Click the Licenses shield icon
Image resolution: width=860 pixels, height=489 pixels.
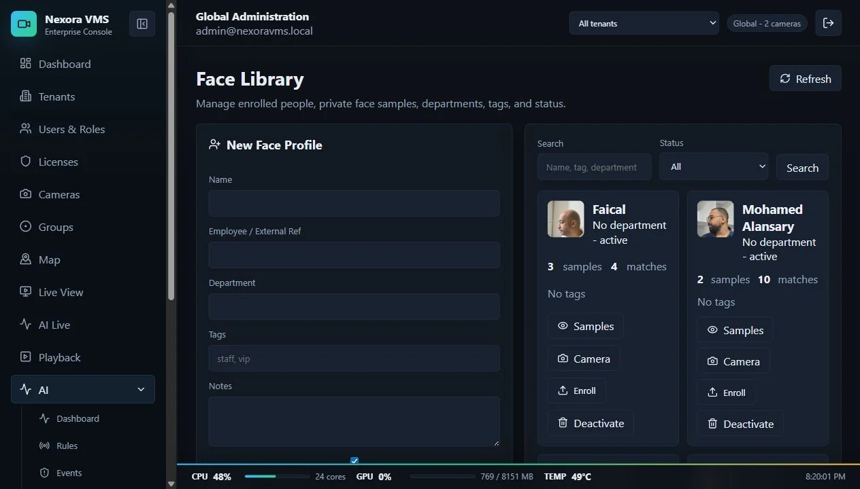pyautogui.click(x=26, y=162)
